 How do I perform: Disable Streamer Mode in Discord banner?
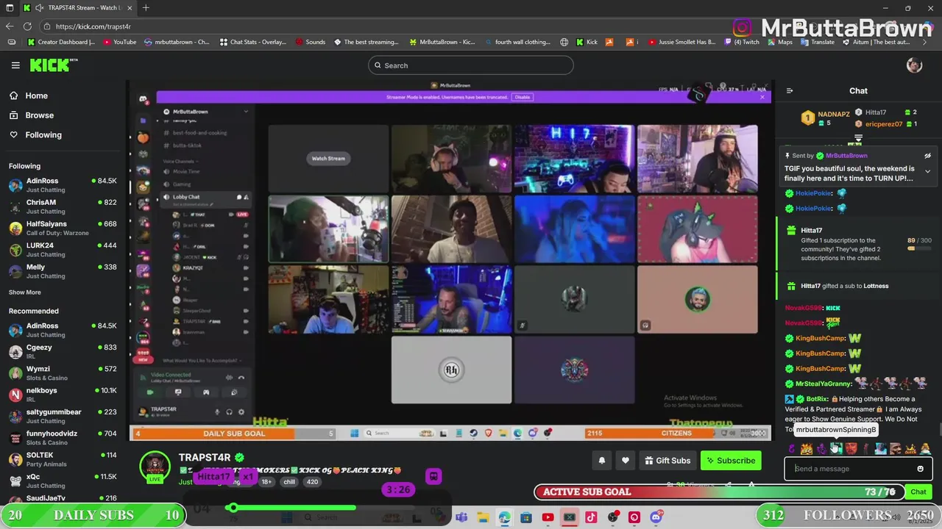click(522, 97)
